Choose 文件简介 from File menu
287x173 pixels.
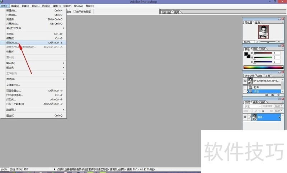(33, 85)
